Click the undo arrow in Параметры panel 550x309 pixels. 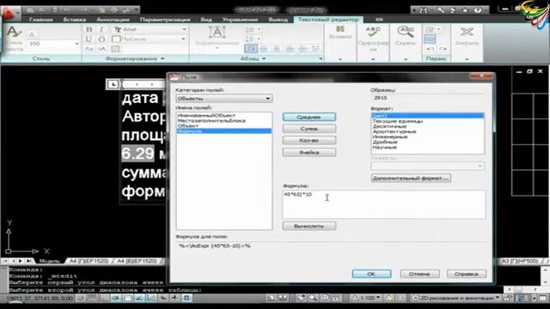(x=431, y=49)
